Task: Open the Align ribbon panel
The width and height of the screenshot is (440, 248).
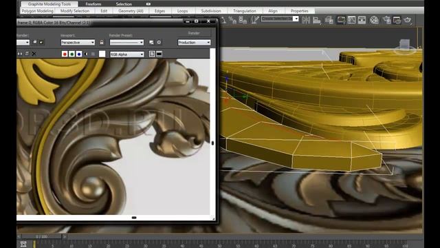Action: [273, 11]
